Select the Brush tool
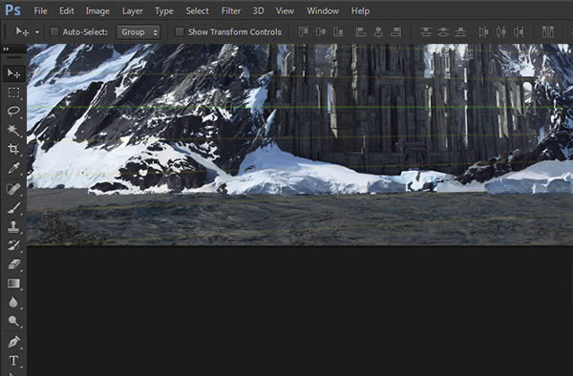This screenshot has height=376, width=573. 13,207
